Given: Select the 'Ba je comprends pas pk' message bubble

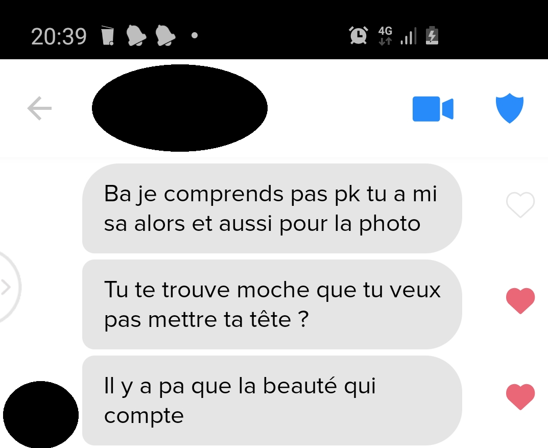Looking at the screenshot, I should (272, 208).
